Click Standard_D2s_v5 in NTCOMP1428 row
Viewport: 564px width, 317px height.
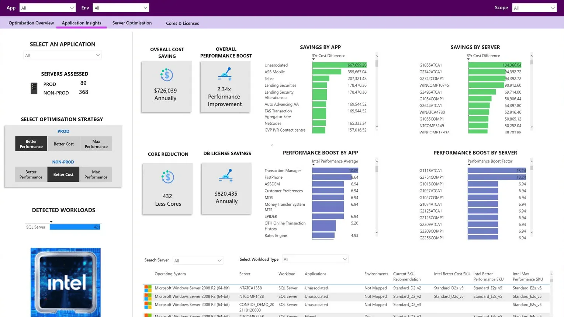tap(449, 296)
